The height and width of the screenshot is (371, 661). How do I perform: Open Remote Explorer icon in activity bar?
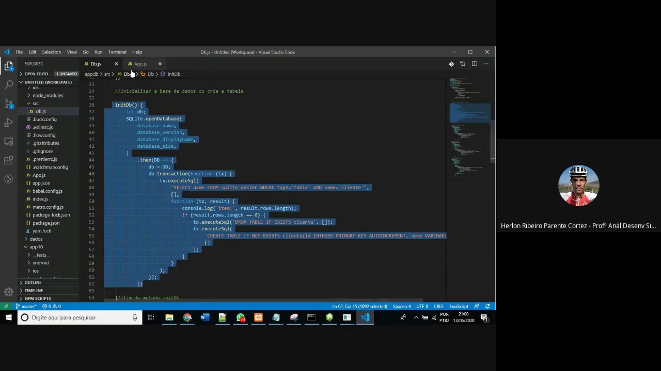point(9,141)
